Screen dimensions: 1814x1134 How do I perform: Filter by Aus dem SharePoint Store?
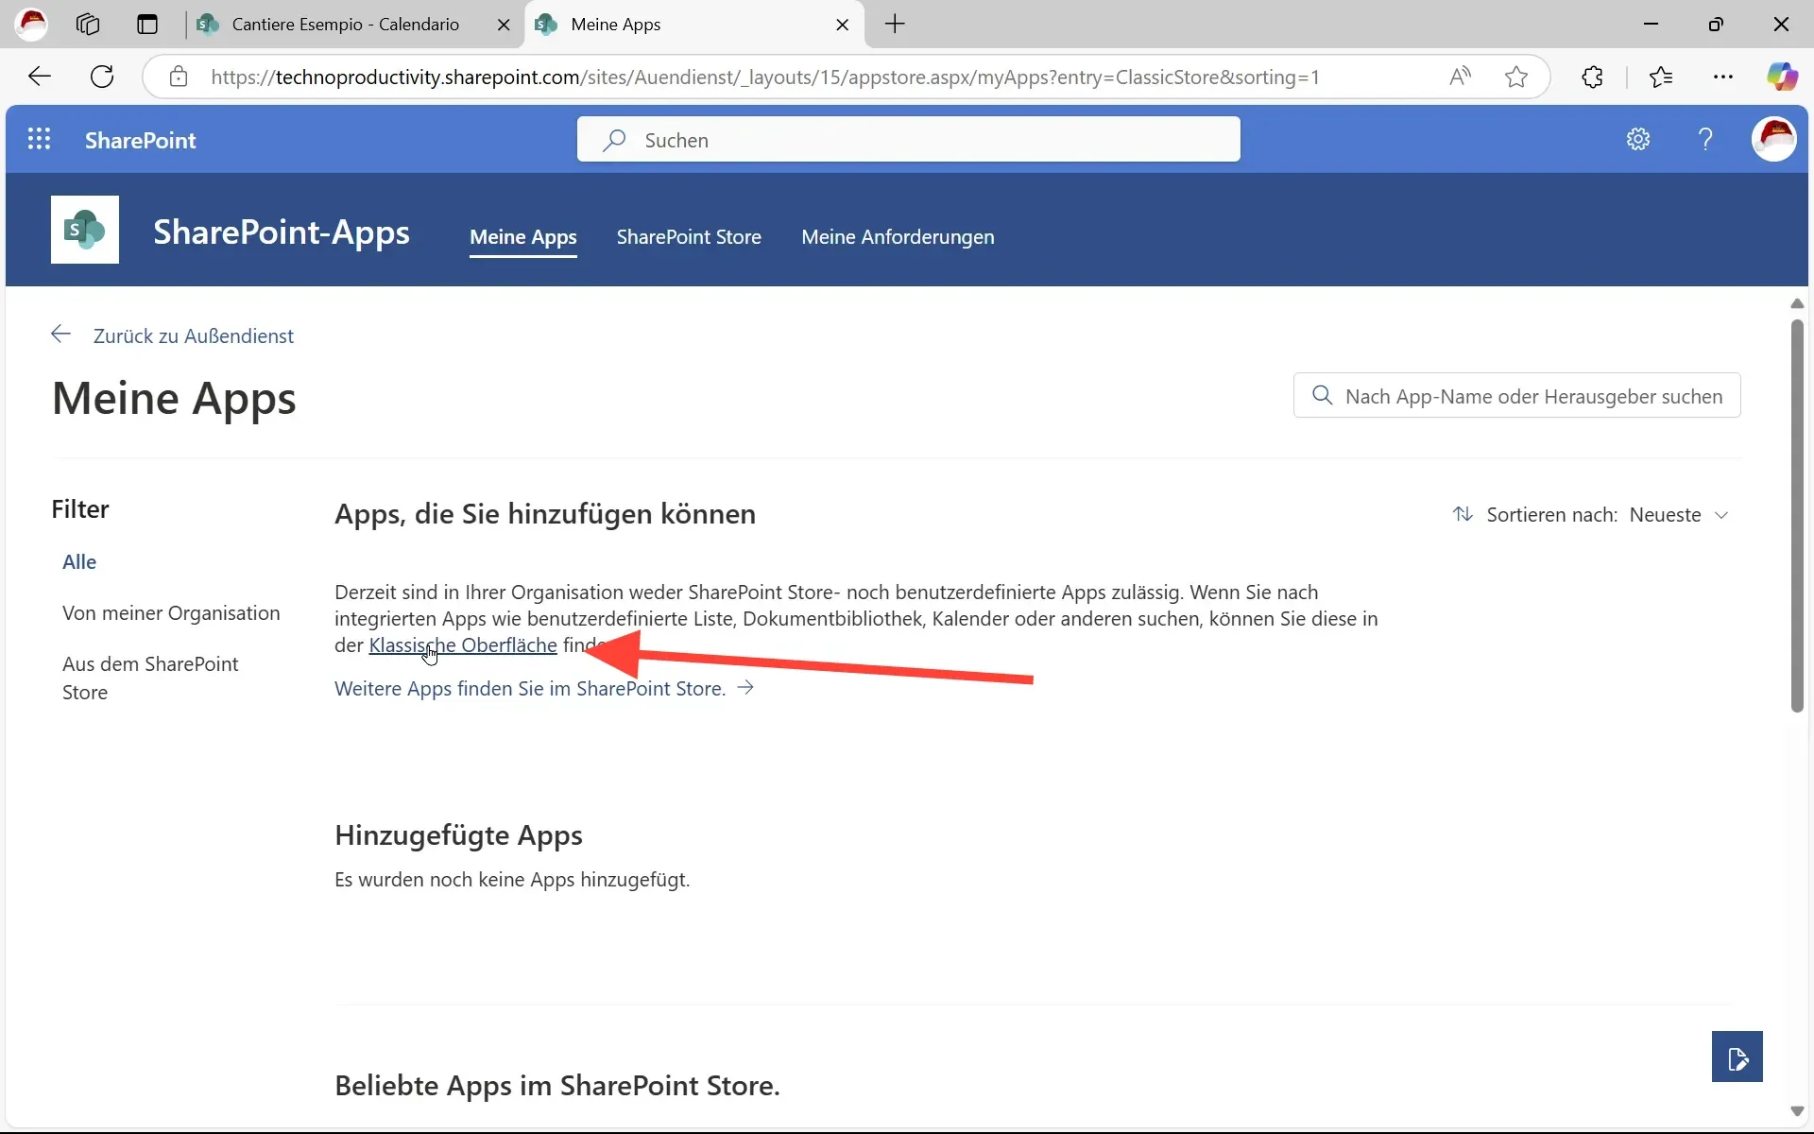[150, 678]
